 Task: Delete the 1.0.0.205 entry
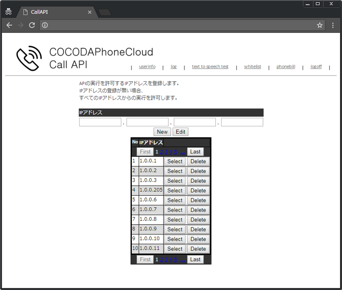point(198,190)
